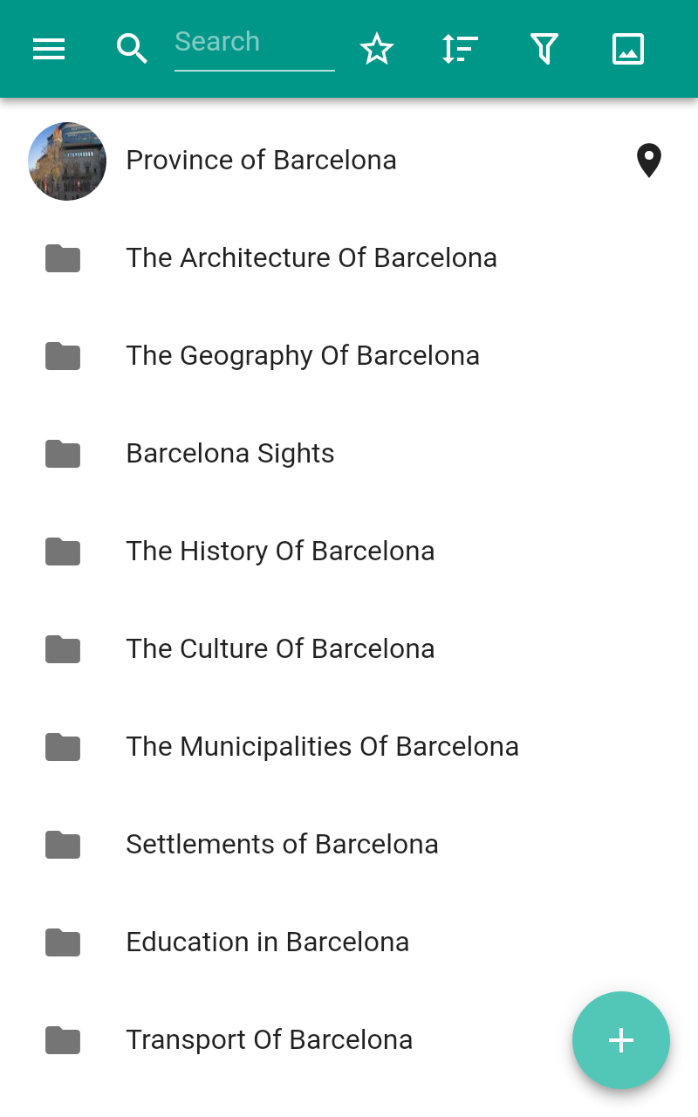This screenshot has width=698, height=1117.
Task: Open the sort order options
Action: [460, 49]
